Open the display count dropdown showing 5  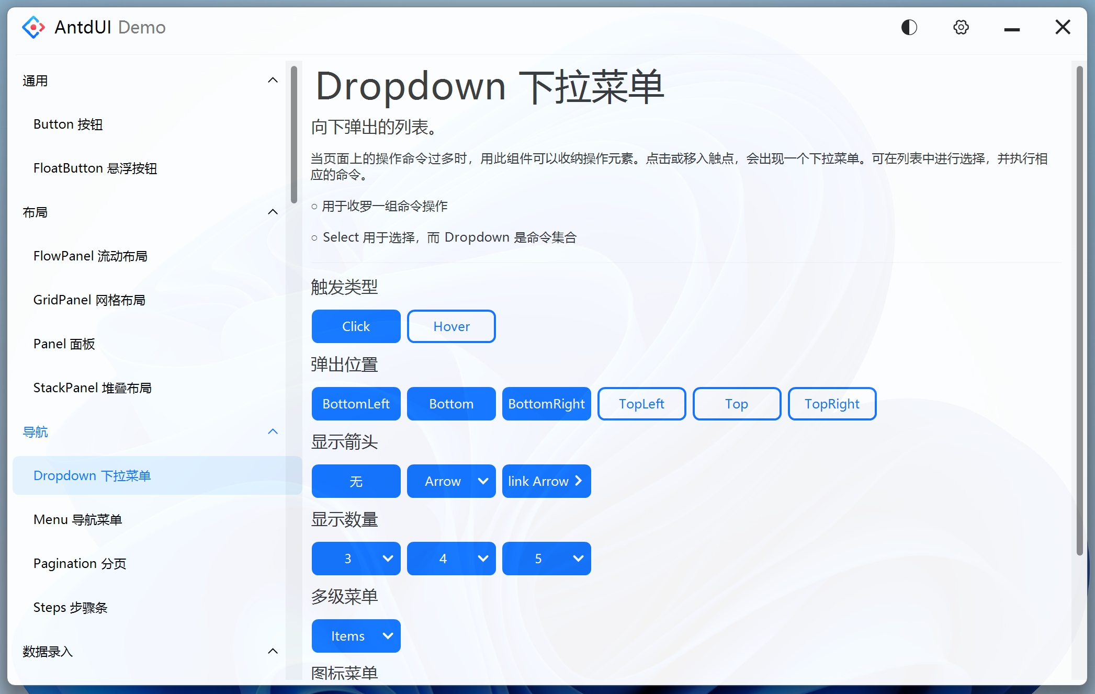[x=547, y=559]
